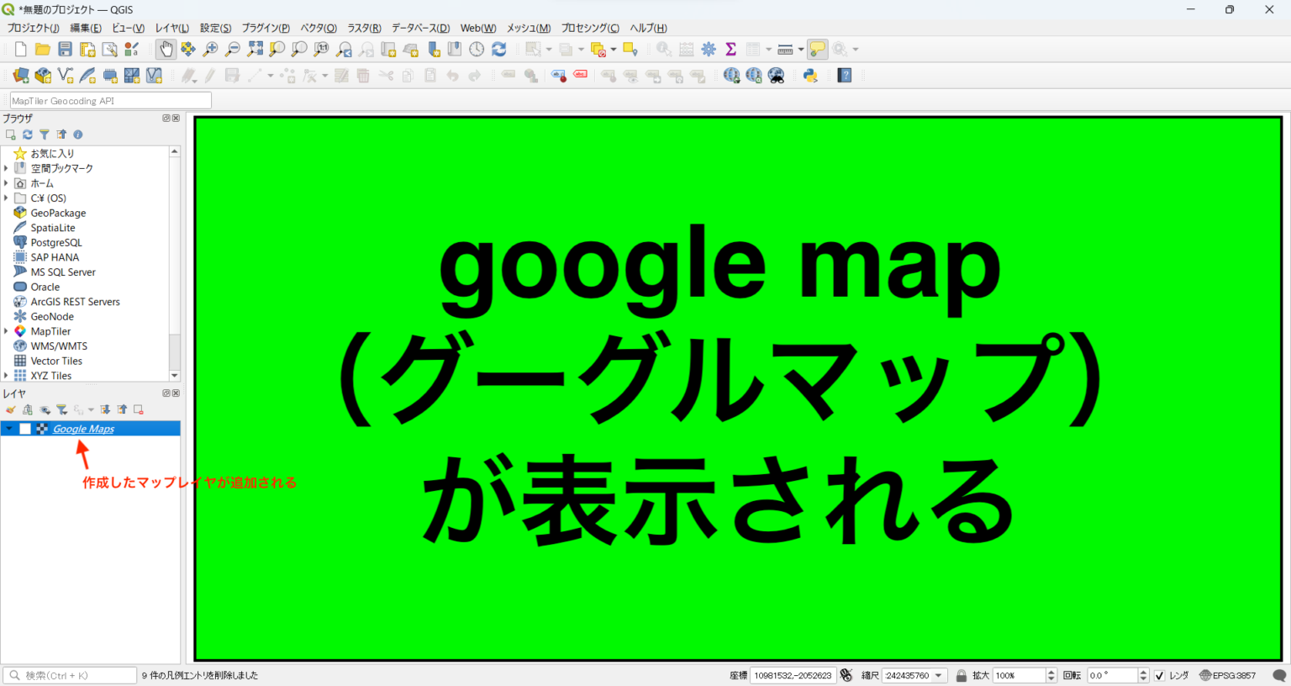
Task: Refresh the map canvas
Action: coord(498,49)
